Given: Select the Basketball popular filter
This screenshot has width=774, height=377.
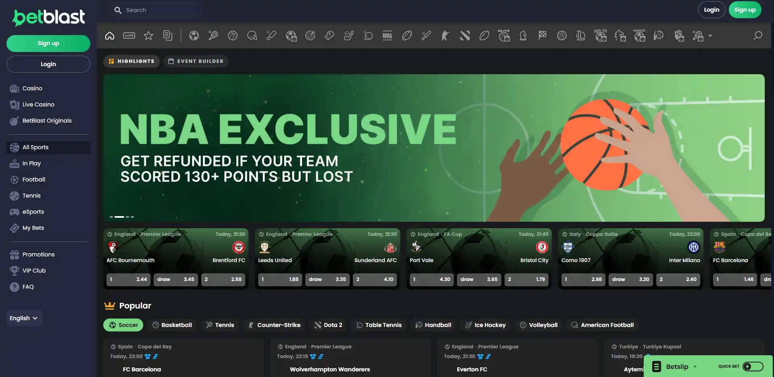Looking at the screenshot, I should click(172, 325).
